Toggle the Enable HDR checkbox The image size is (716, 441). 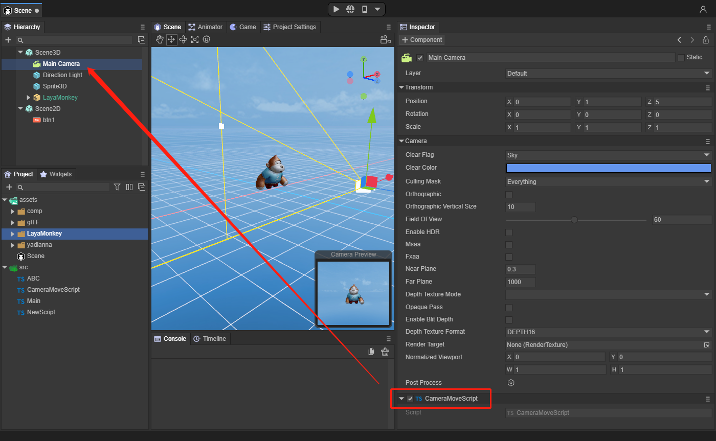pyautogui.click(x=509, y=233)
